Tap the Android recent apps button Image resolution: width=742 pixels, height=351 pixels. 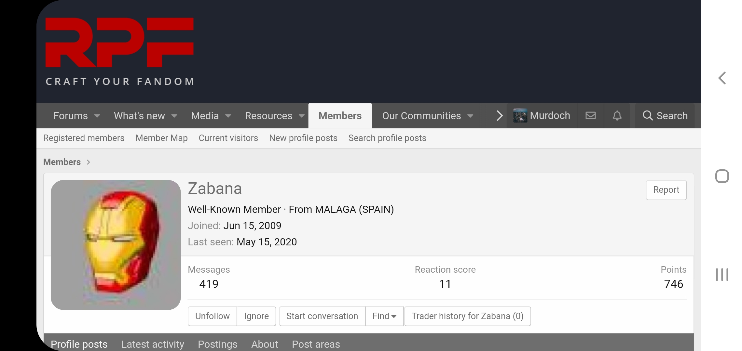722,275
